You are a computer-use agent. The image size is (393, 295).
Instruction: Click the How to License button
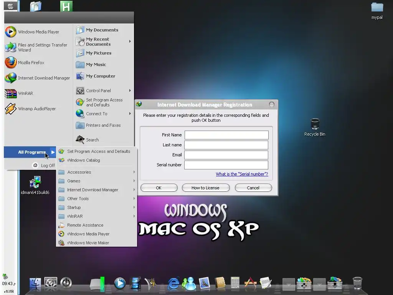[206, 187]
